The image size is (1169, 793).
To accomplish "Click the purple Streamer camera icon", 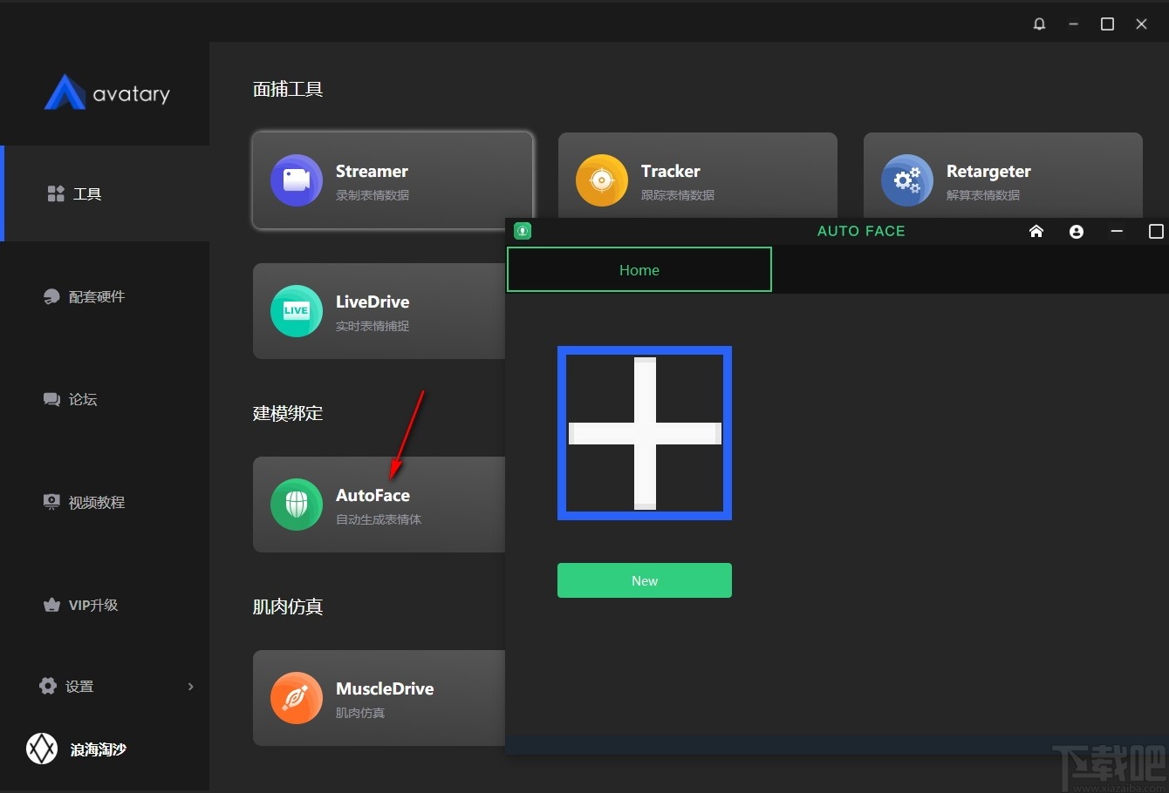I will pos(297,180).
